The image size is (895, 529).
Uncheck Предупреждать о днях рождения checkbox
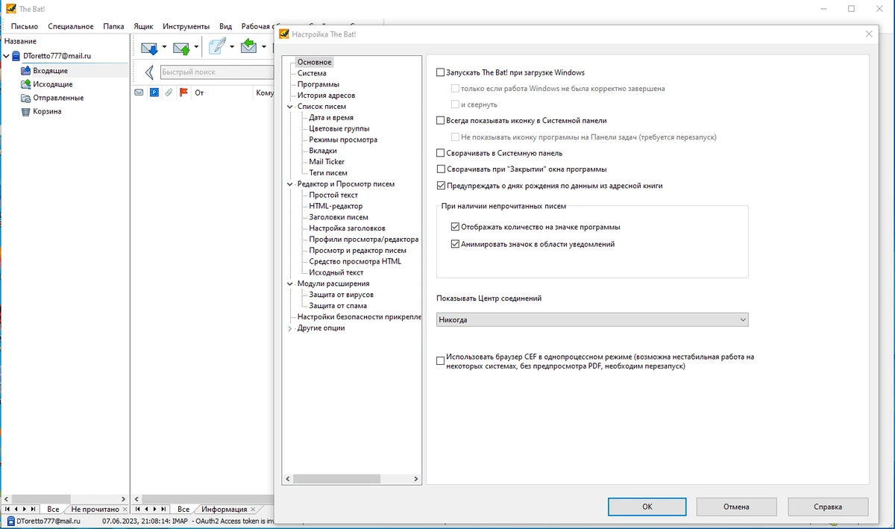pos(440,186)
